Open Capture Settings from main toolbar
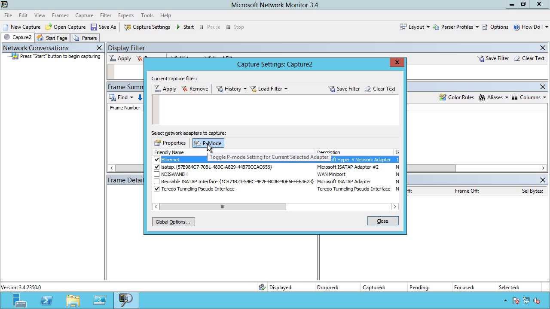Screen dimensions: 550x309 click(x=147, y=27)
